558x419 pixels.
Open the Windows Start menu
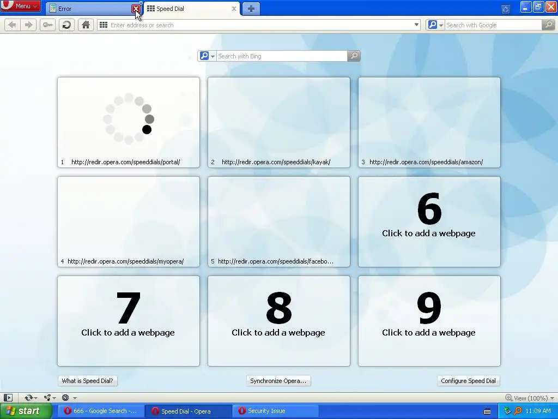click(x=26, y=411)
